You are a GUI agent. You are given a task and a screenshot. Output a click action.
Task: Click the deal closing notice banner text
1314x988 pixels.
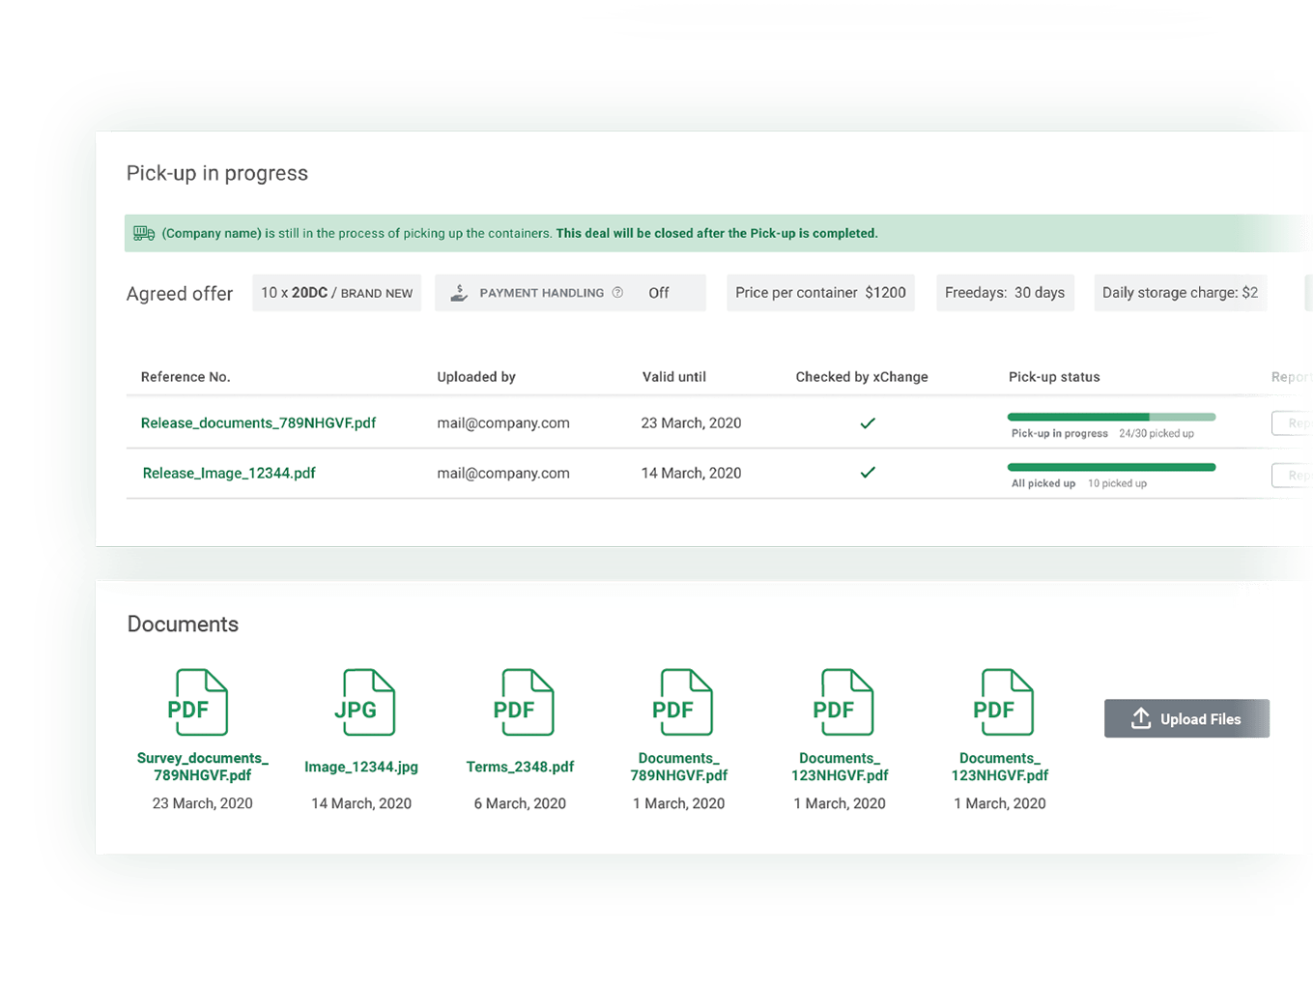(x=520, y=233)
